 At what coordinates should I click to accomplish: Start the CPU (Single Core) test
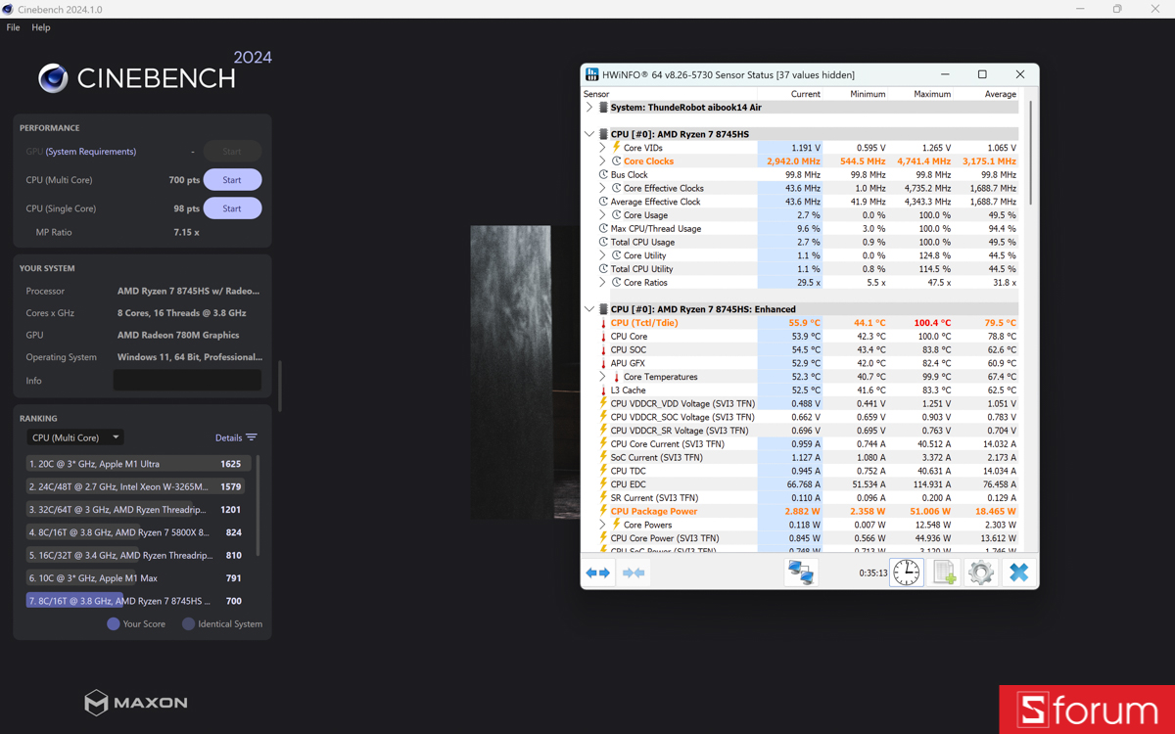[x=232, y=208]
